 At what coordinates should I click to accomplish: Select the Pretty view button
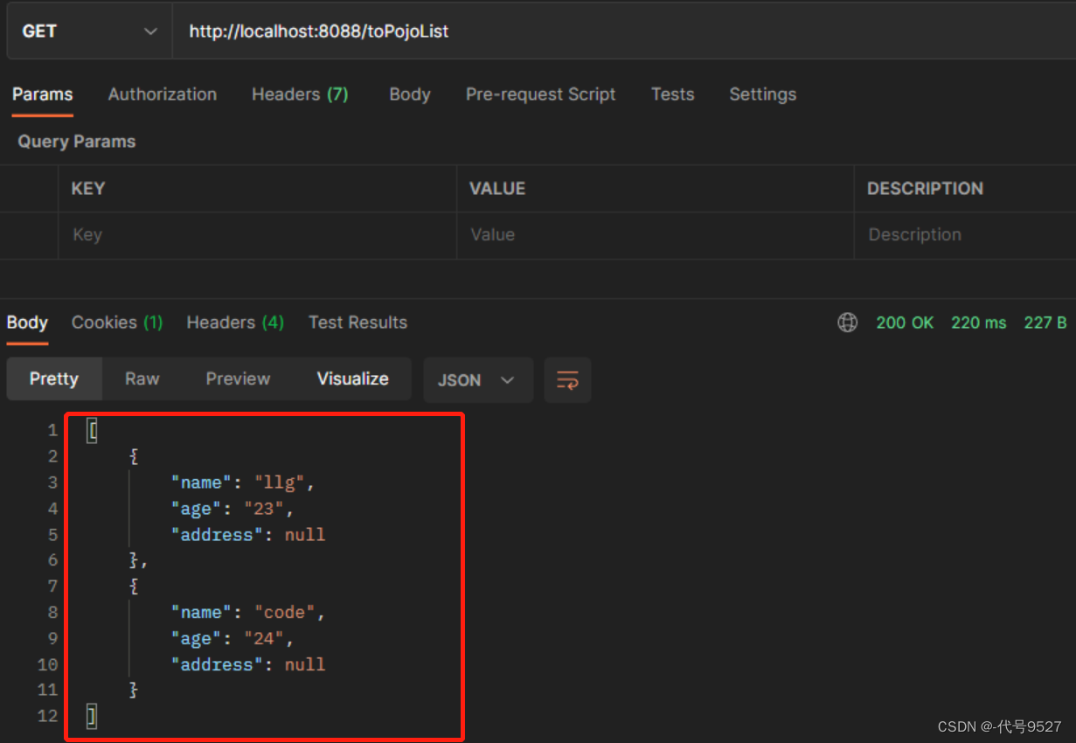pyautogui.click(x=54, y=379)
